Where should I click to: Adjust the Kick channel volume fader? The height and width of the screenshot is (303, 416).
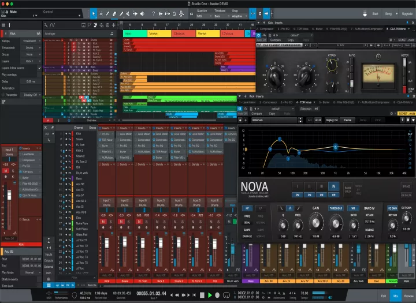tap(107, 243)
